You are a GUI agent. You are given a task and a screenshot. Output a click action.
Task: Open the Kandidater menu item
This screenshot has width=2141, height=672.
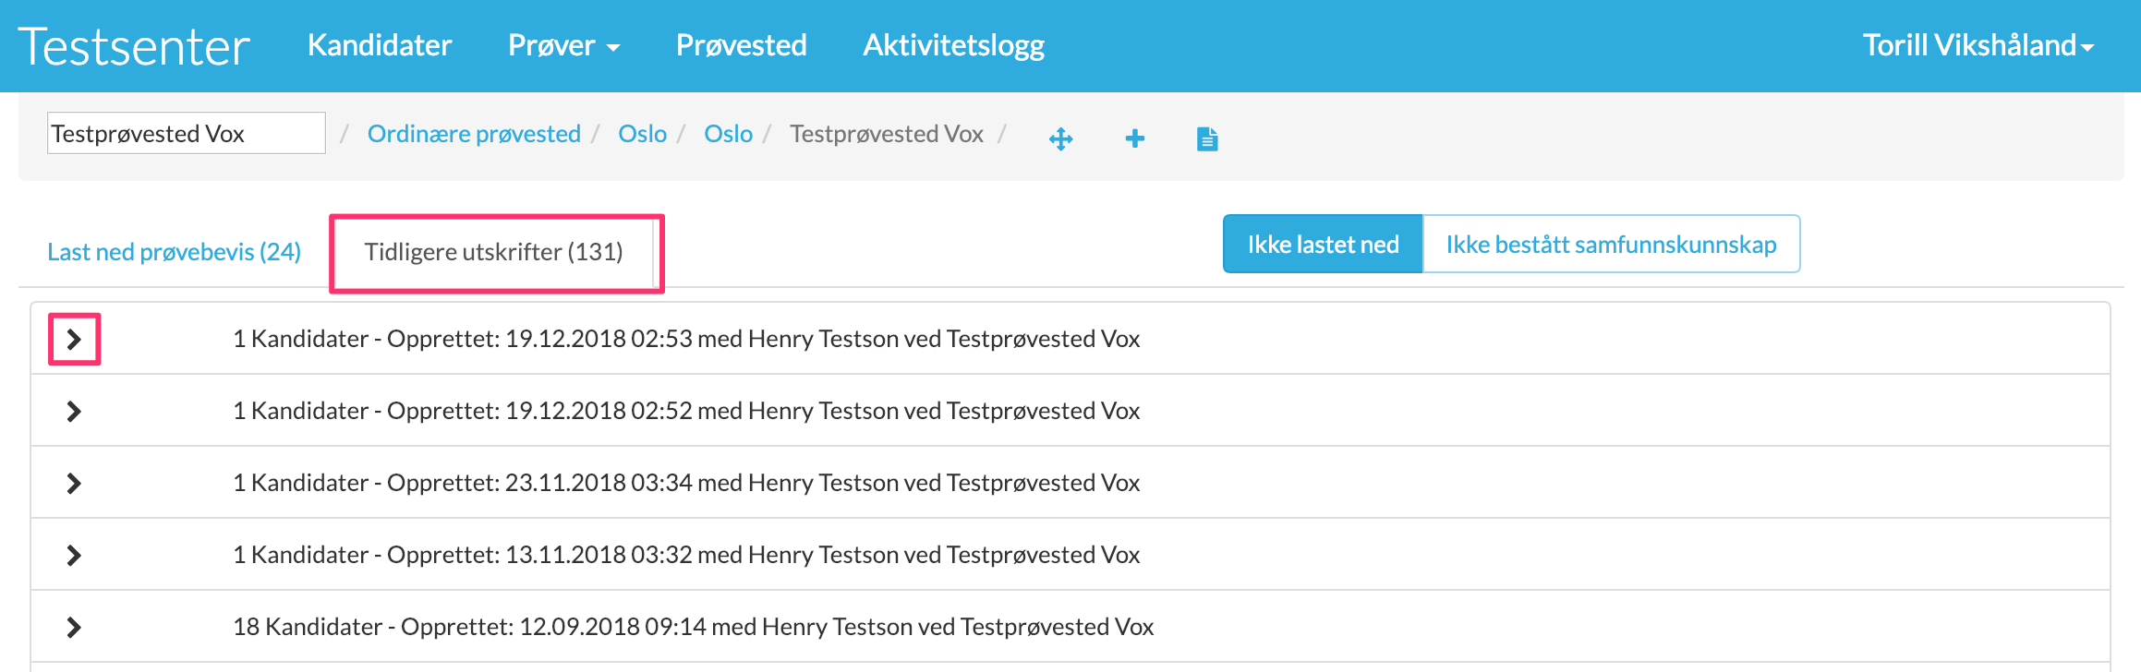point(379,45)
